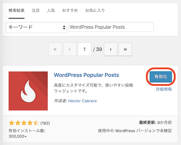Open the キーワード search type dropdown

(x=36, y=27)
